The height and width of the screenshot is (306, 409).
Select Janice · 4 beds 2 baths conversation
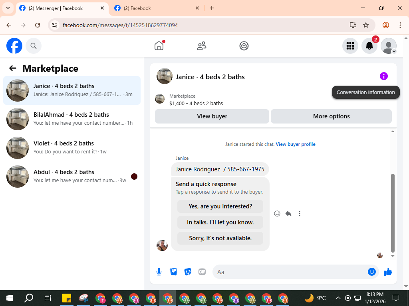[72, 90]
